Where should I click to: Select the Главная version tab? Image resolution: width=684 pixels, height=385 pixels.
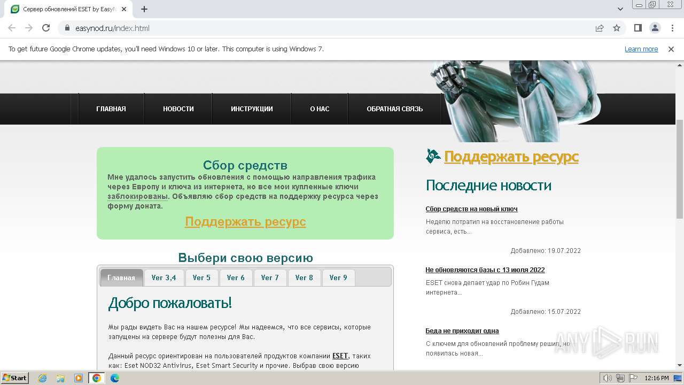121,278
